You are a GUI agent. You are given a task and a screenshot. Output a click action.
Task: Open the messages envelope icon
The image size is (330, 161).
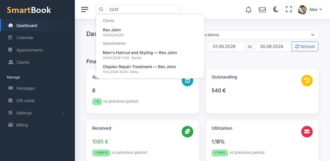coord(262,10)
